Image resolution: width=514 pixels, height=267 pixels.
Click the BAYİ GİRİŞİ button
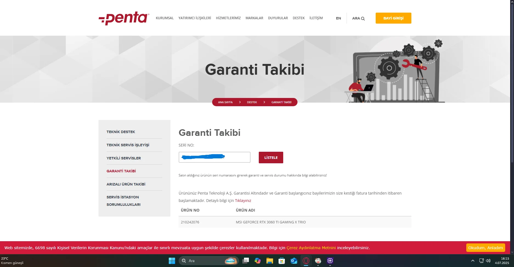pos(394,18)
